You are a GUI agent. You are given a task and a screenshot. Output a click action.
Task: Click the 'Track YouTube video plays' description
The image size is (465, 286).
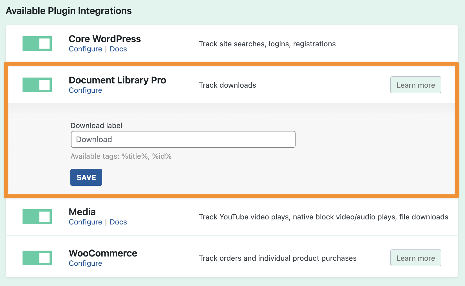tap(323, 217)
